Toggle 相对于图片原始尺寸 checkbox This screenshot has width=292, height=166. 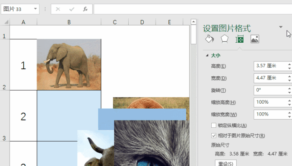click(x=214, y=136)
